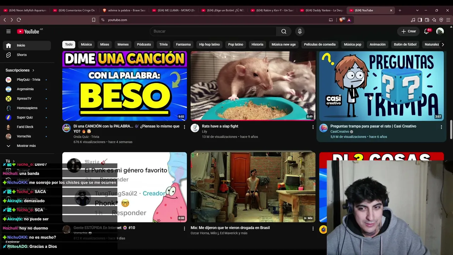
Task: Select the Películas de comedia filter chip
Action: point(320,44)
